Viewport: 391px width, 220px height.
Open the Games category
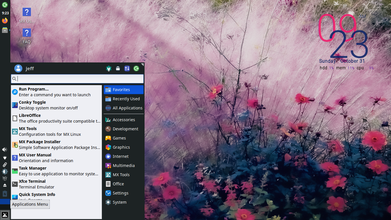point(124,138)
